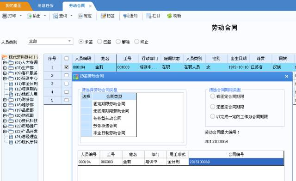Choose 有固定合同期限 option
Screen dimensions: 296x181
coord(213,96)
